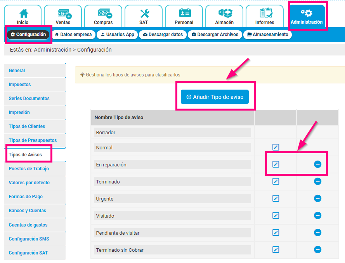Open Cuentas de gastos in sidebar

[35, 225]
